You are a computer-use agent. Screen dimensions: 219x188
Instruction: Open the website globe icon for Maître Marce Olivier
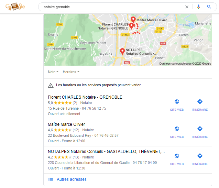(177, 129)
